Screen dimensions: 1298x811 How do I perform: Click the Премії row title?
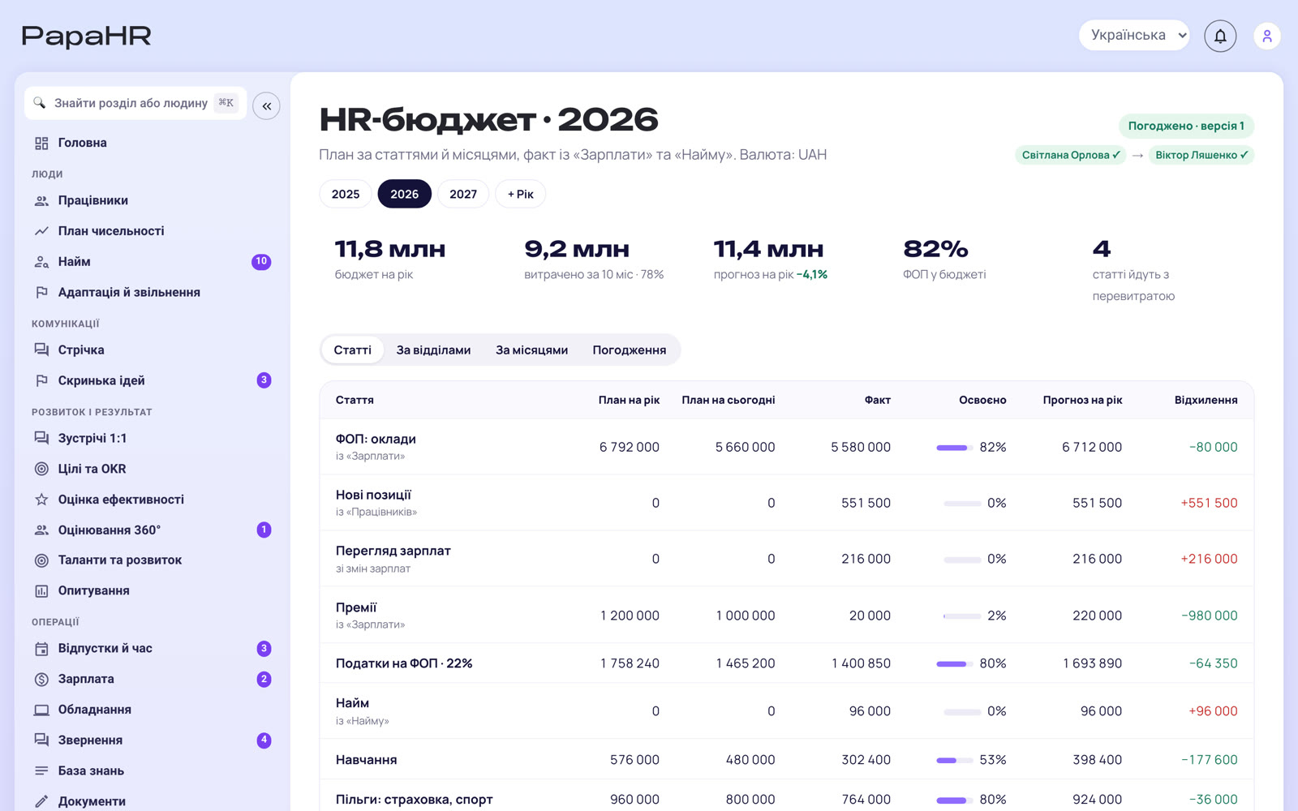click(x=356, y=607)
